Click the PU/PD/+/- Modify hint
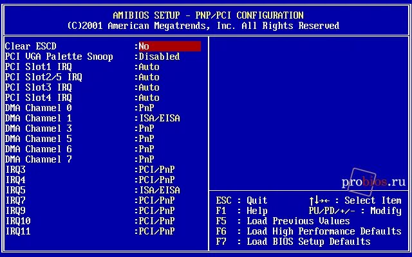Viewport: 412px width, 257px height. (x=355, y=211)
